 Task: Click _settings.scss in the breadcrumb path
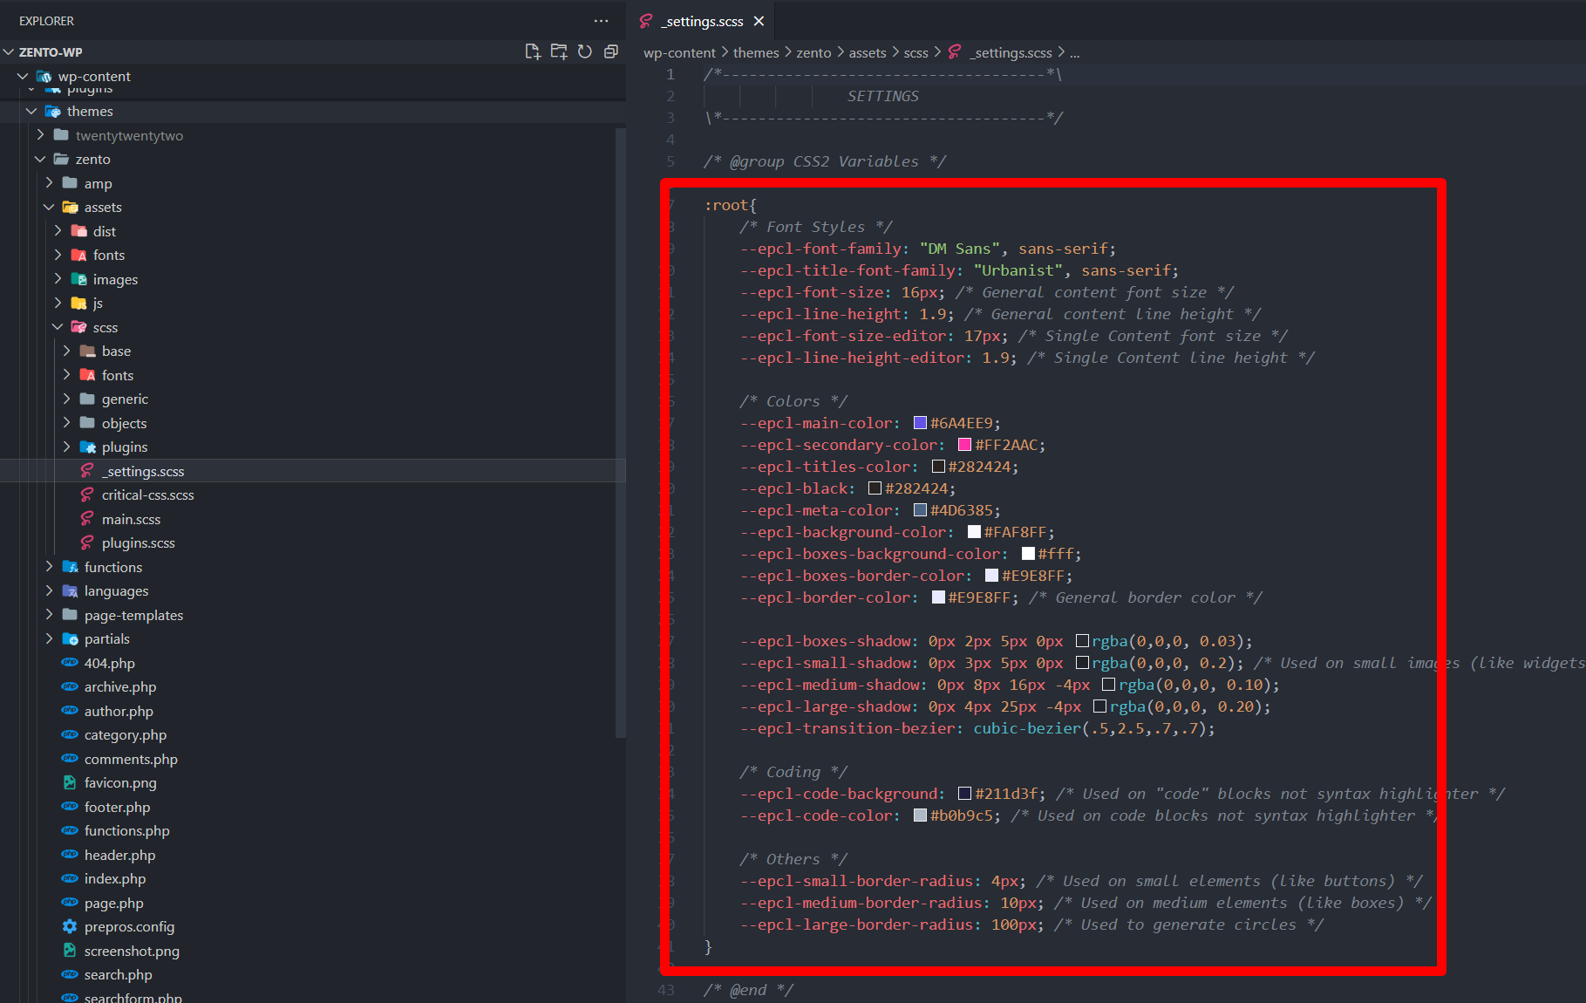(x=1011, y=53)
